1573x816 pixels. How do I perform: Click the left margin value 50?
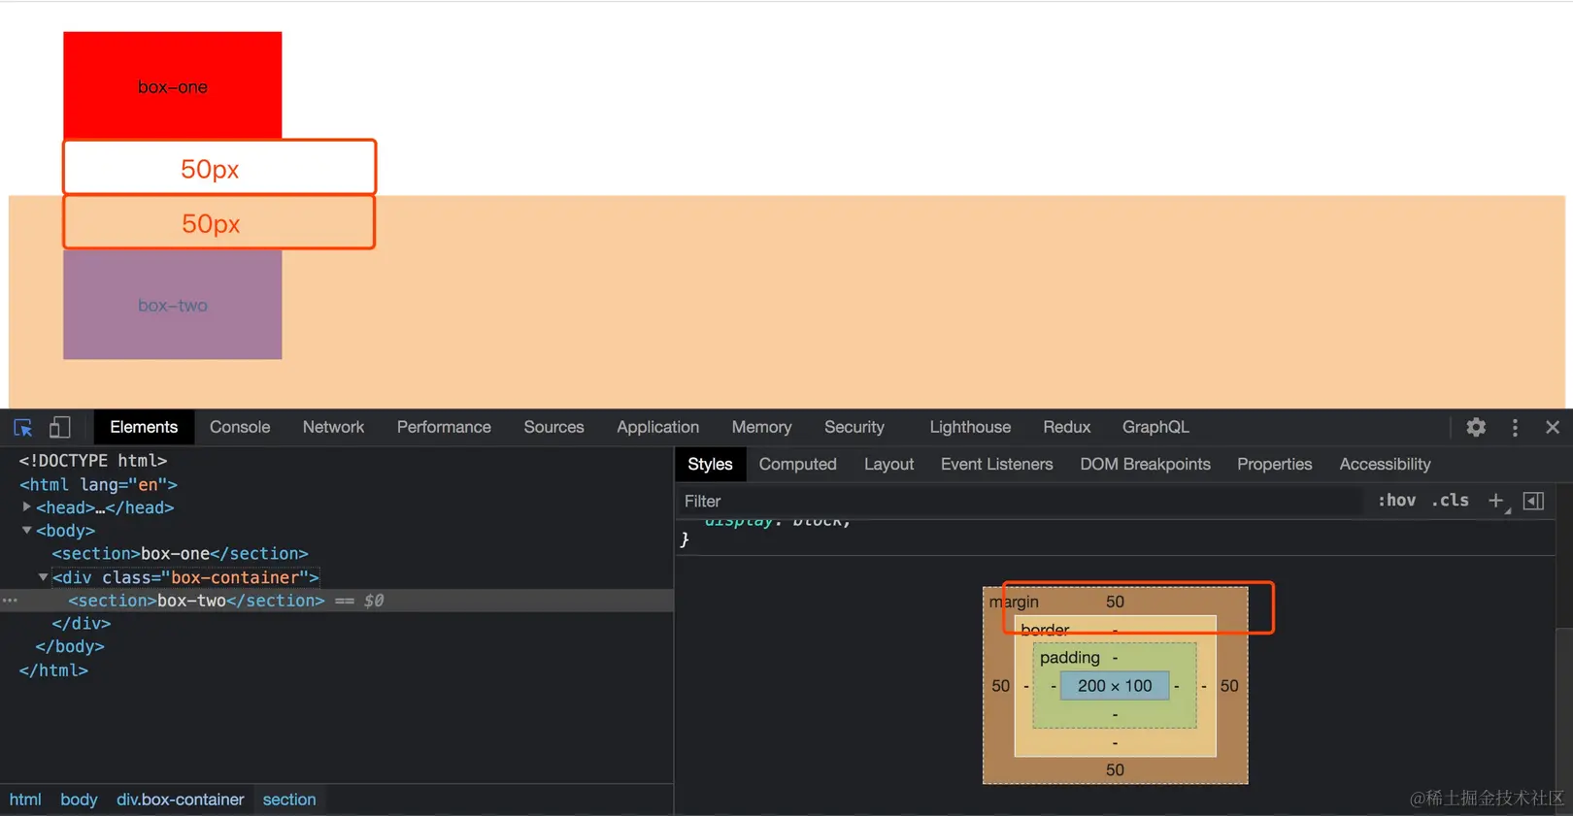point(1000,686)
